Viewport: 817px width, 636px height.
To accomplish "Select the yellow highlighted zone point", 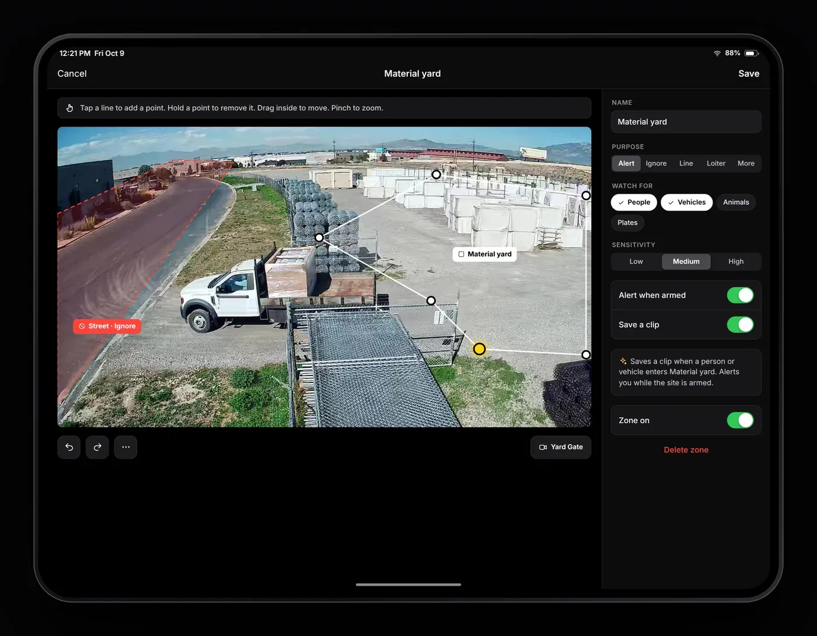I will point(479,349).
